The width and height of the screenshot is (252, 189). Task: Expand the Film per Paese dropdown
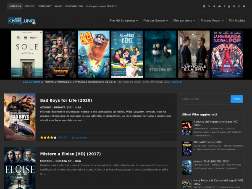coord(212,21)
